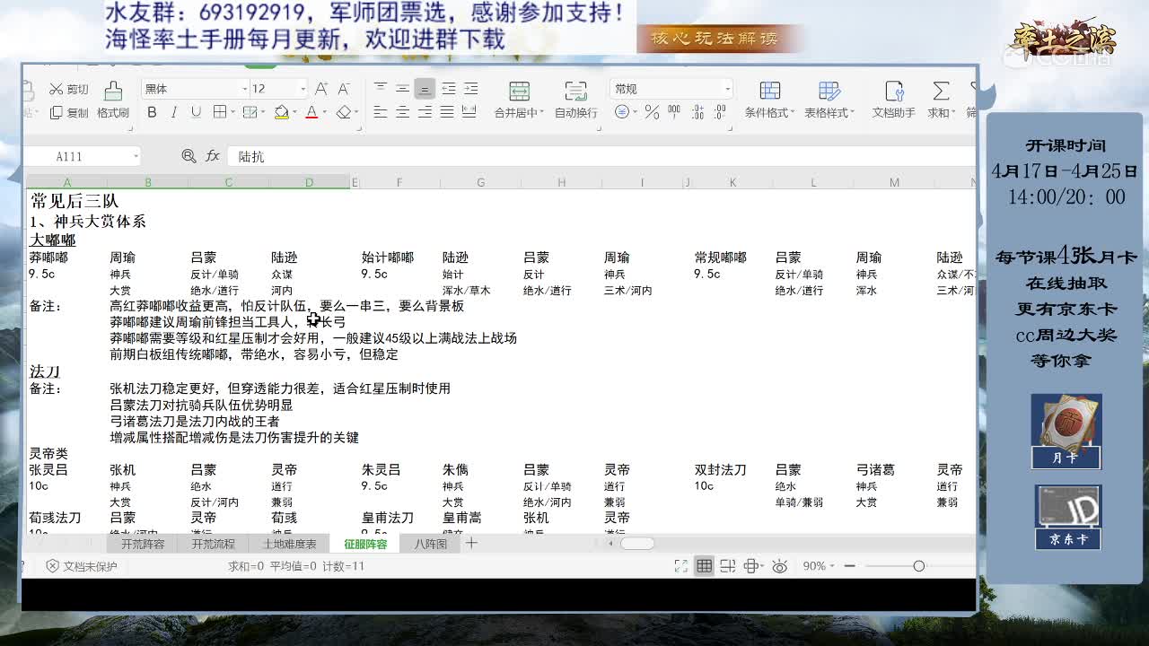1149x646 pixels.
Task: Set top vertical alignment
Action: (380, 89)
